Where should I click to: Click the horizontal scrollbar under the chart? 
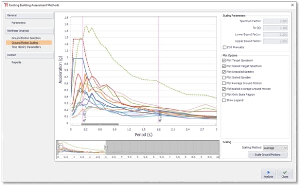pos(100,124)
